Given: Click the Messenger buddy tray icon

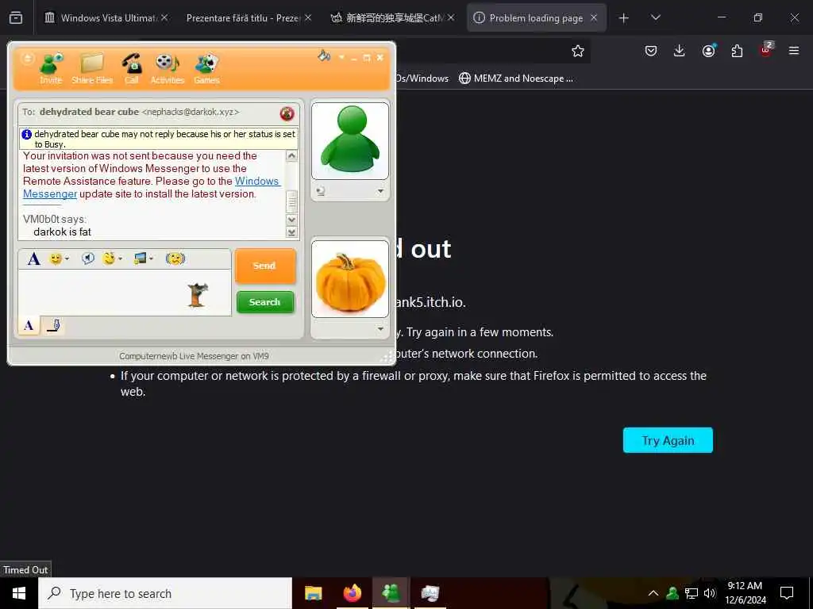Looking at the screenshot, I should pyautogui.click(x=672, y=593).
